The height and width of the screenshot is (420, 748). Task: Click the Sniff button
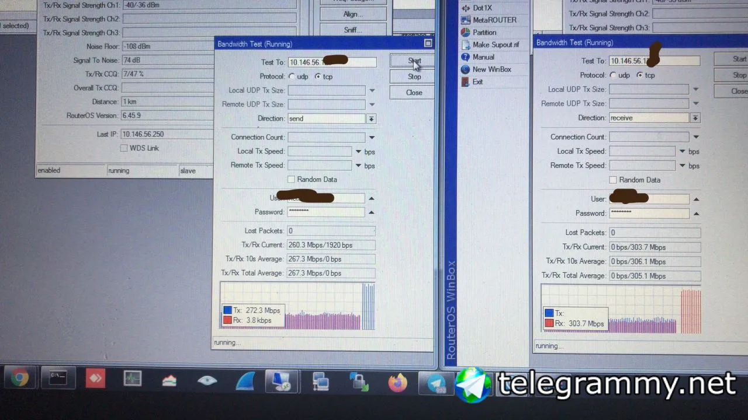coord(353,30)
